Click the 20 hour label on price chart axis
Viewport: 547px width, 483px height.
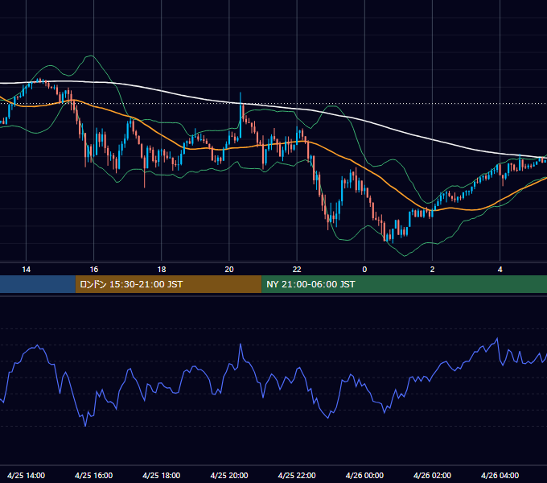pos(229,270)
